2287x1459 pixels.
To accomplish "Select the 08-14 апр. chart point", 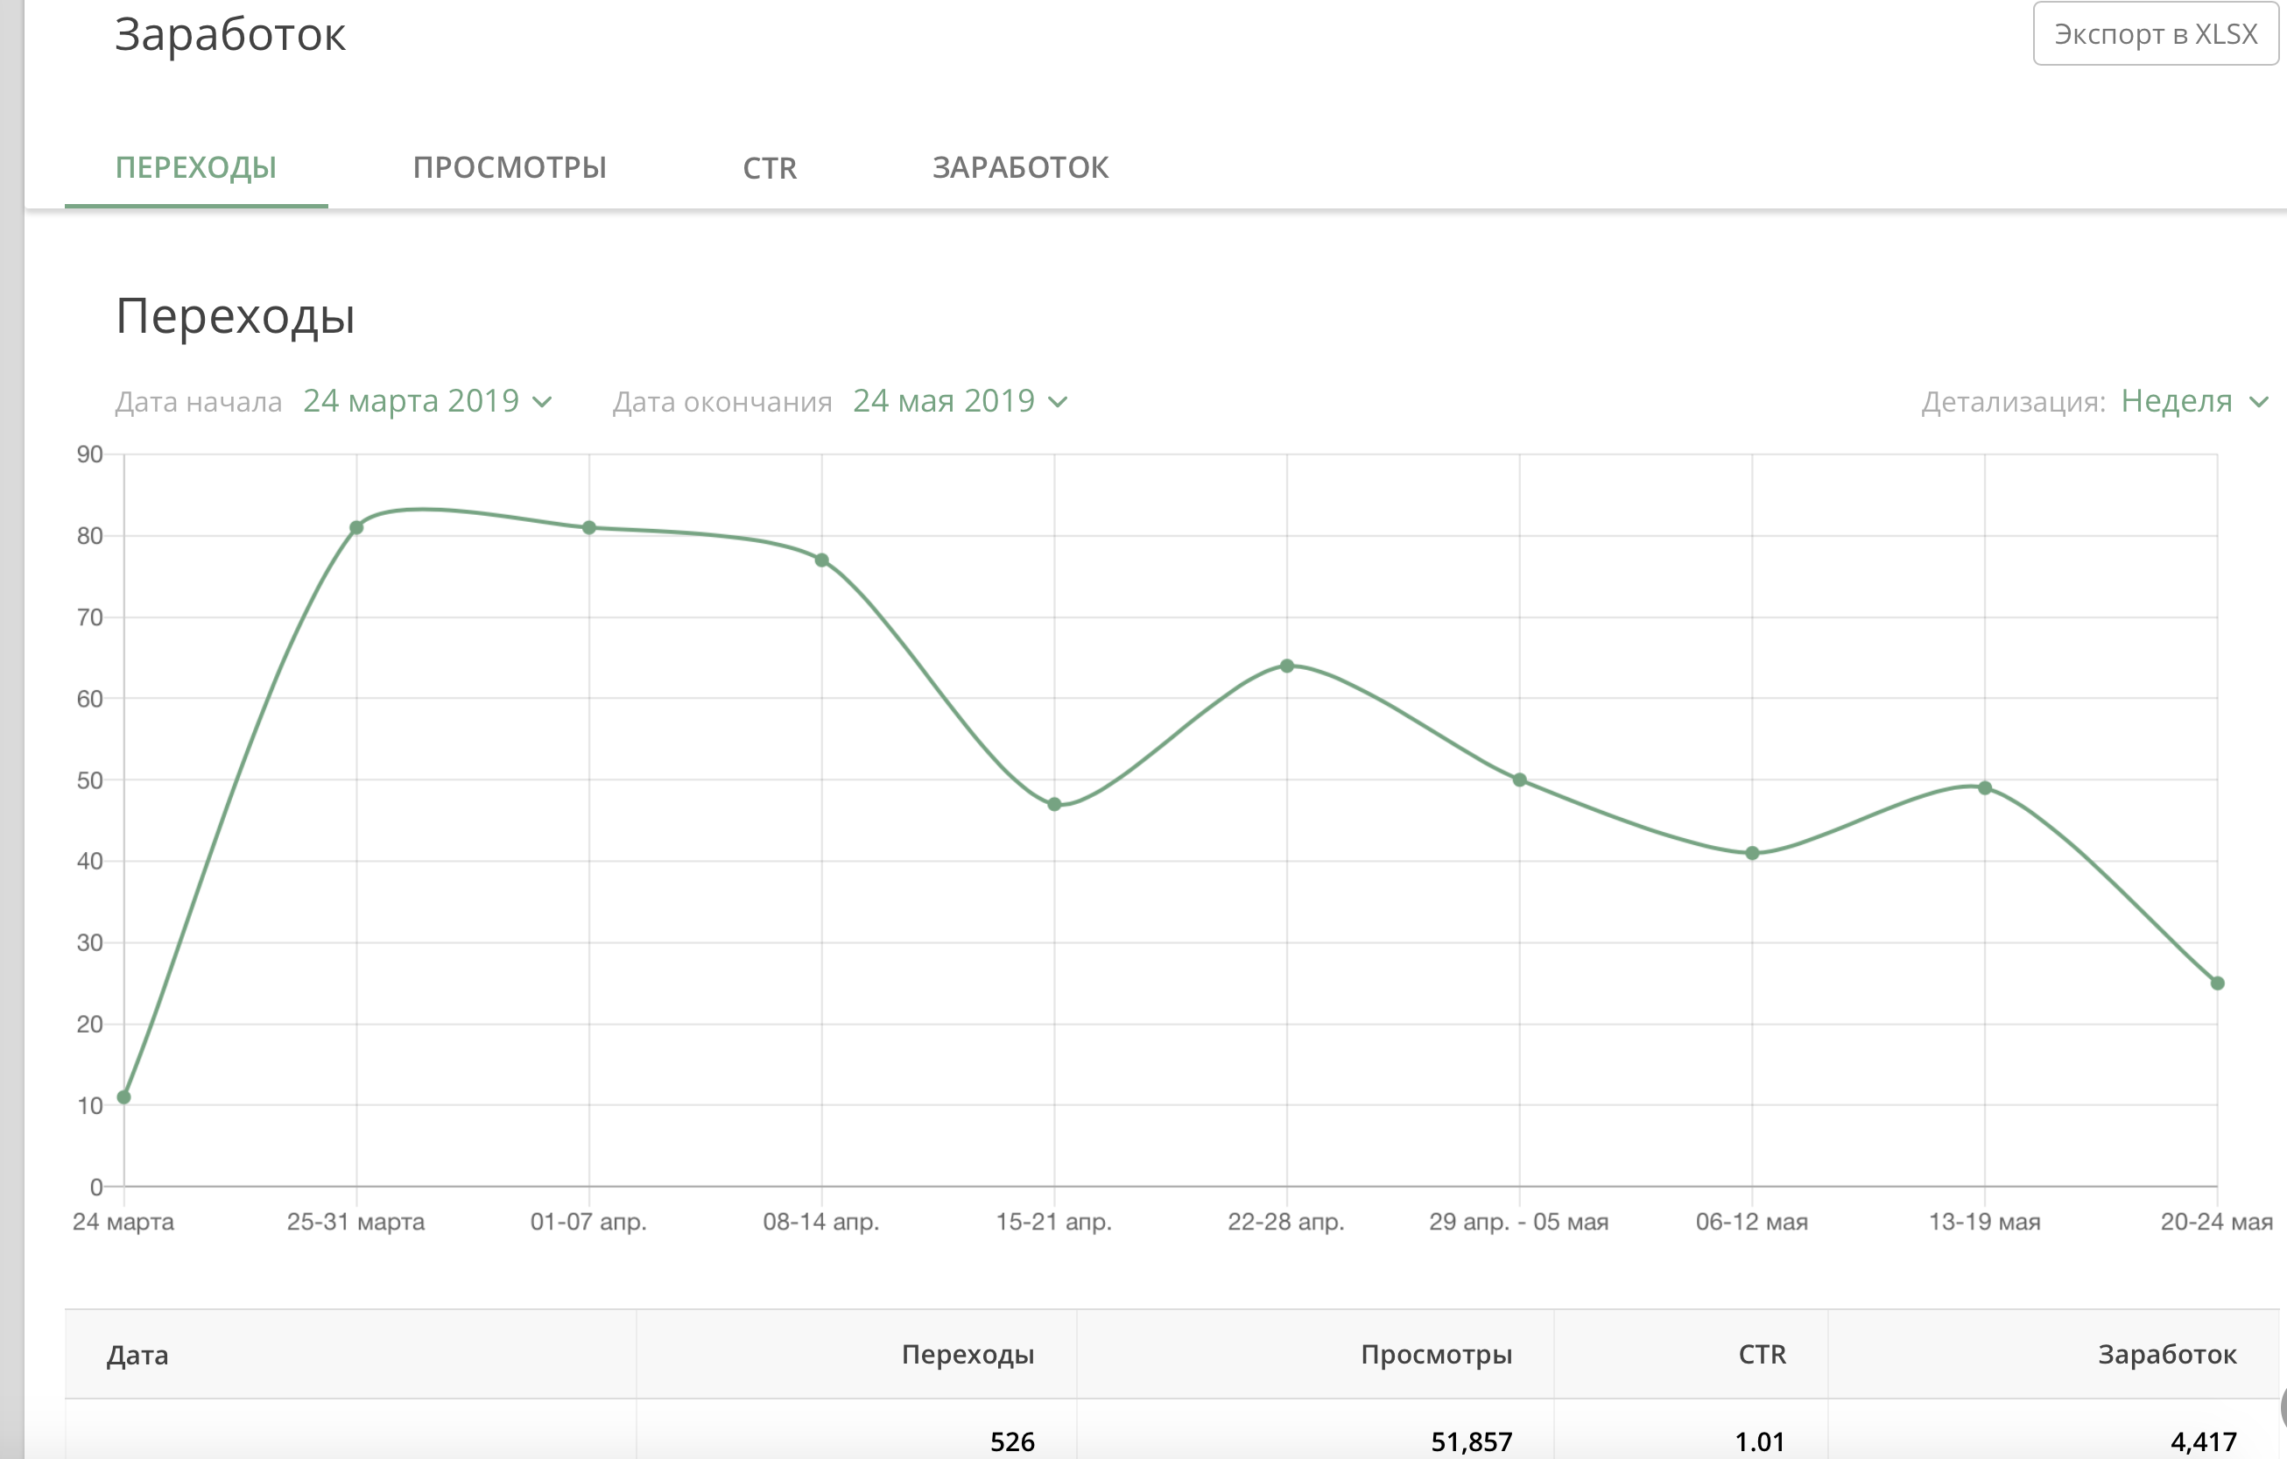I will (x=821, y=560).
